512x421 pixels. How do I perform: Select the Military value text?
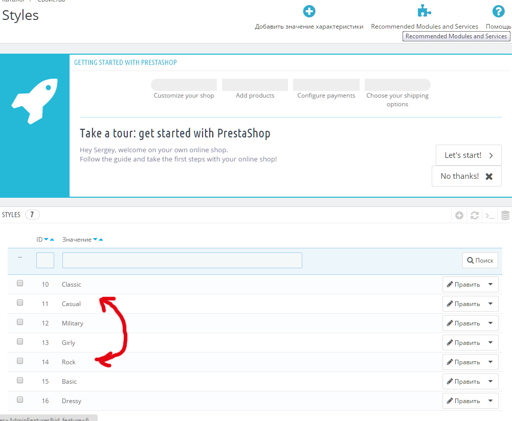pos(73,323)
